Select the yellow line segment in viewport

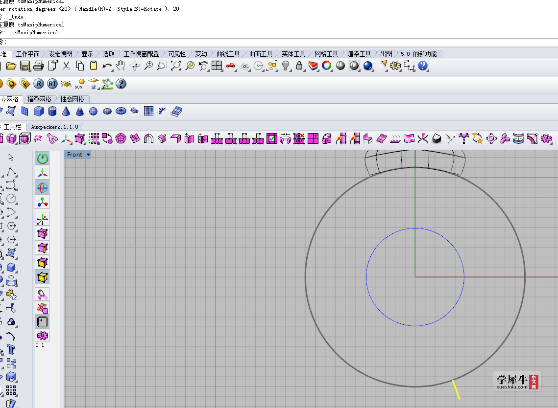tap(456, 389)
